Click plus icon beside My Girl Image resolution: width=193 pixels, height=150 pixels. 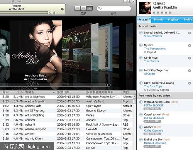(190, 46)
